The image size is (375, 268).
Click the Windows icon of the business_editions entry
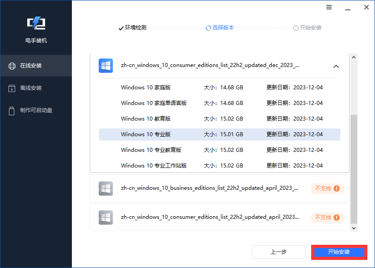point(106,188)
